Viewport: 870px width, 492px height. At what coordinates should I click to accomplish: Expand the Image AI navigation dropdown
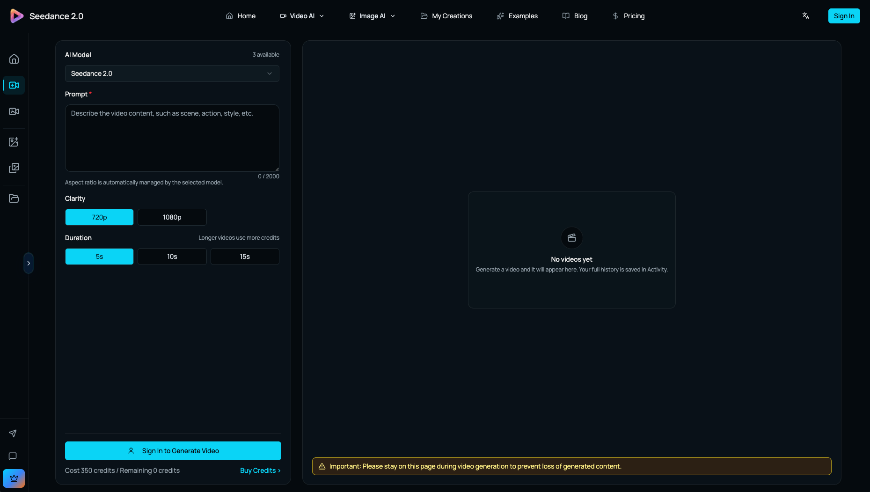(x=372, y=15)
